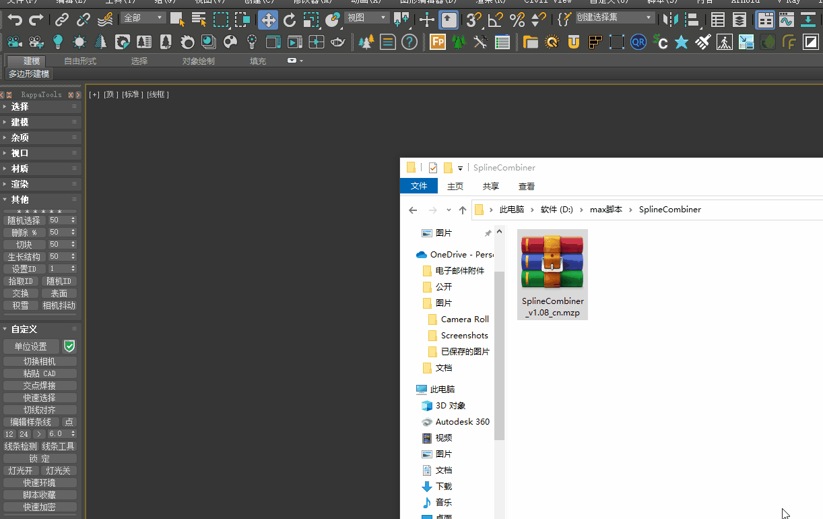
Task: Open the 全部 selection filter dropdown
Action: 143,18
